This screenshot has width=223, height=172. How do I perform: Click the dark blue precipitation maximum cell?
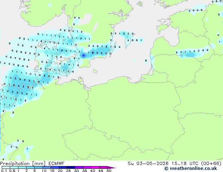click(83, 55)
